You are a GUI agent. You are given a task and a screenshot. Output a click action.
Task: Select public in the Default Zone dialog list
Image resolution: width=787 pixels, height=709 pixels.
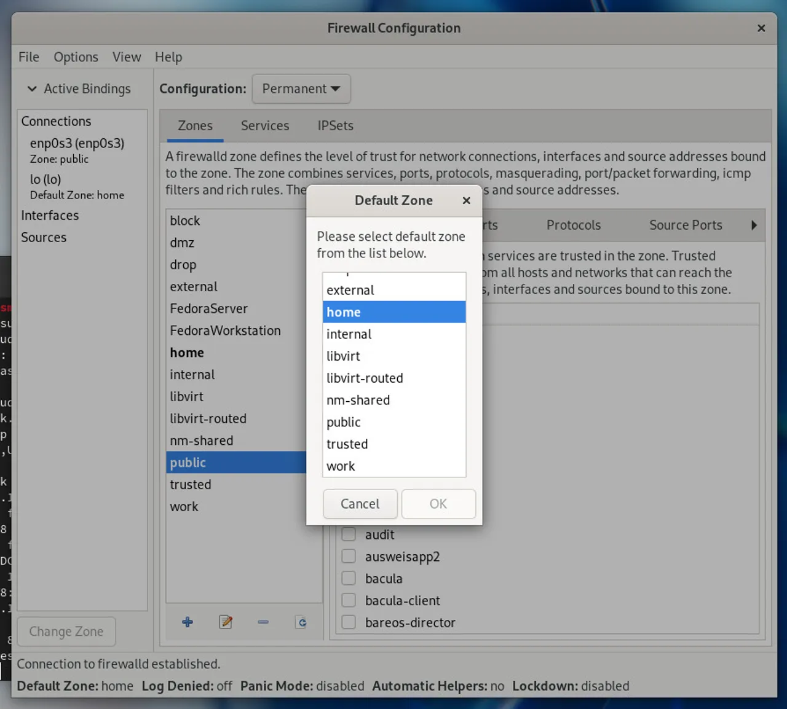394,423
